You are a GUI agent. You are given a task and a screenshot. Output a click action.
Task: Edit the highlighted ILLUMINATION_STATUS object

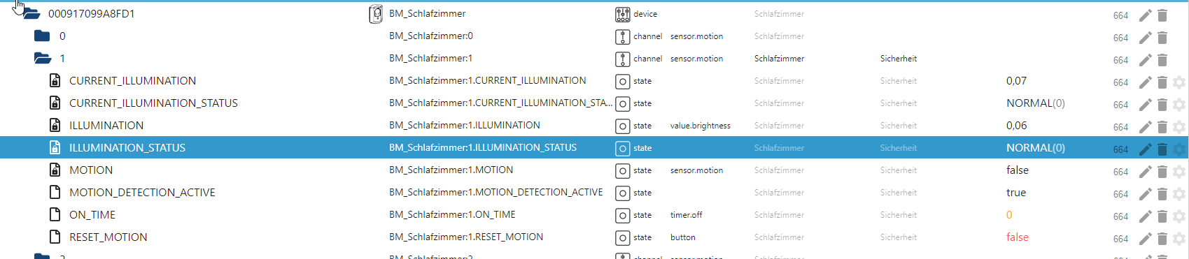1145,149
